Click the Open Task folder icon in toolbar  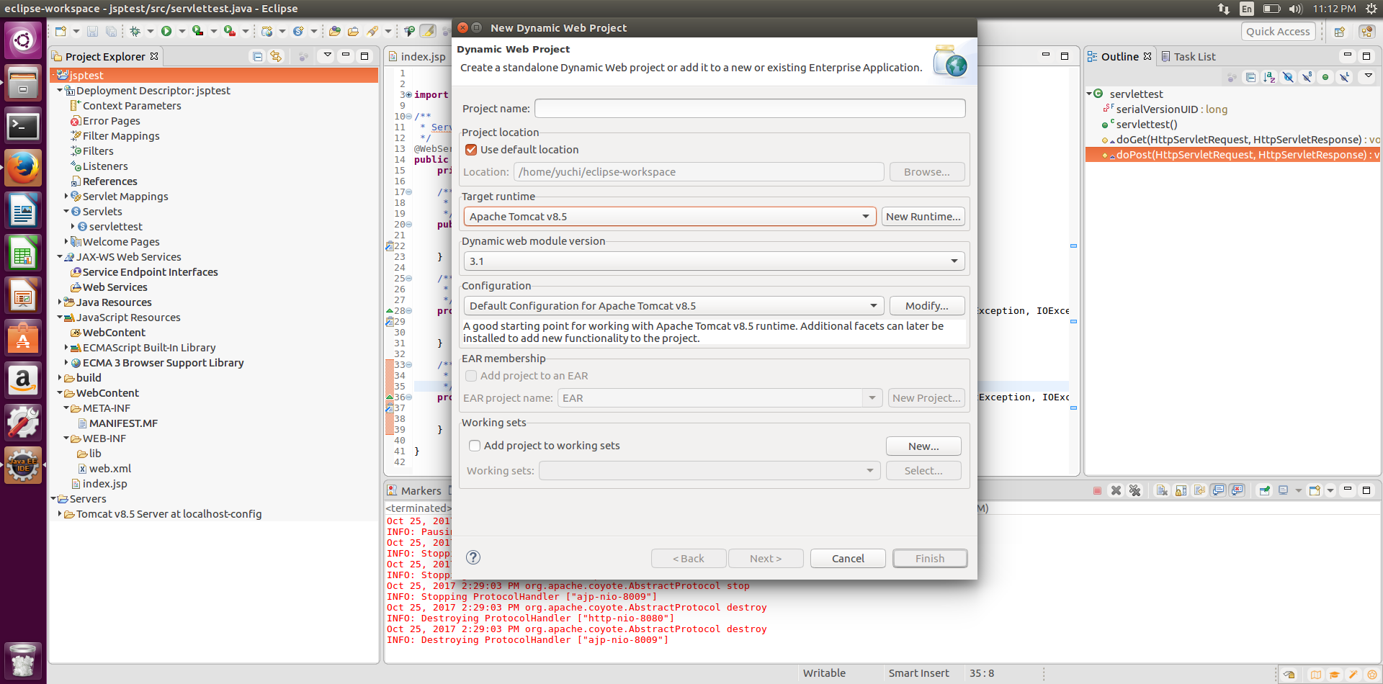click(353, 31)
